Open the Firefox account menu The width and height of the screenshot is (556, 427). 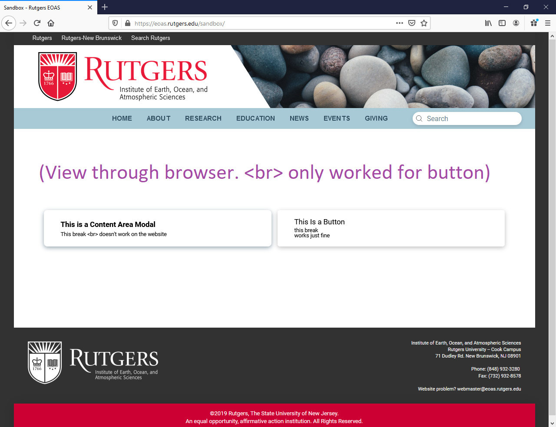(516, 23)
